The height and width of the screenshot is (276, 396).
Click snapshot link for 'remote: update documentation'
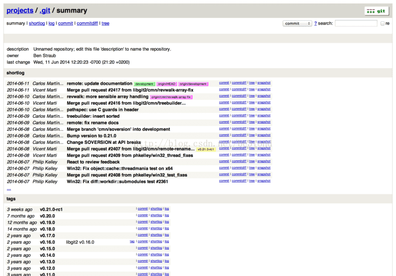click(x=264, y=83)
